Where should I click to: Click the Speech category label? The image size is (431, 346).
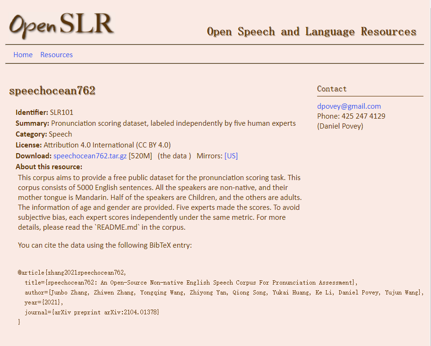60,134
